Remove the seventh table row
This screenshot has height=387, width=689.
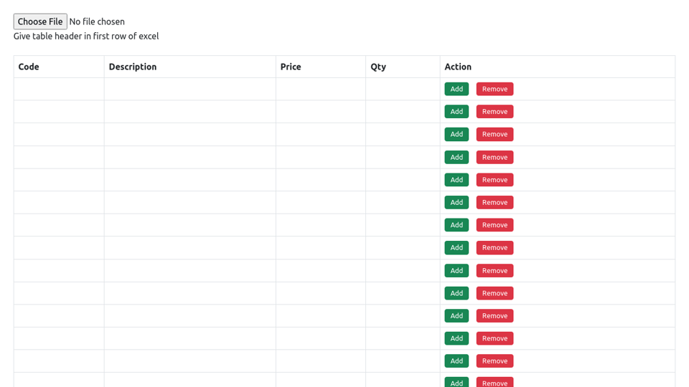click(x=495, y=225)
